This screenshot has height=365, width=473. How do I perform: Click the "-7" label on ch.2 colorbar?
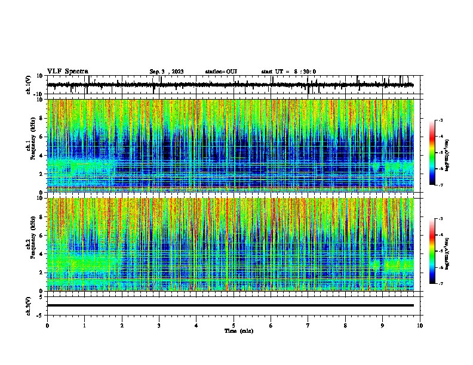440,283
